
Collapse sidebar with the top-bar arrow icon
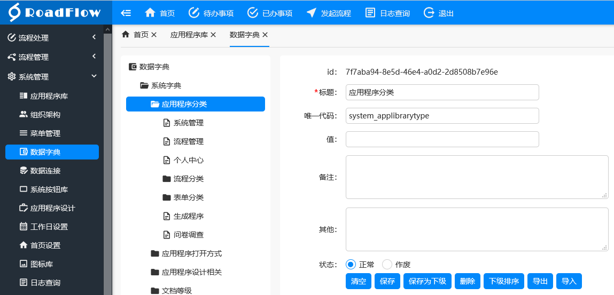(x=126, y=13)
